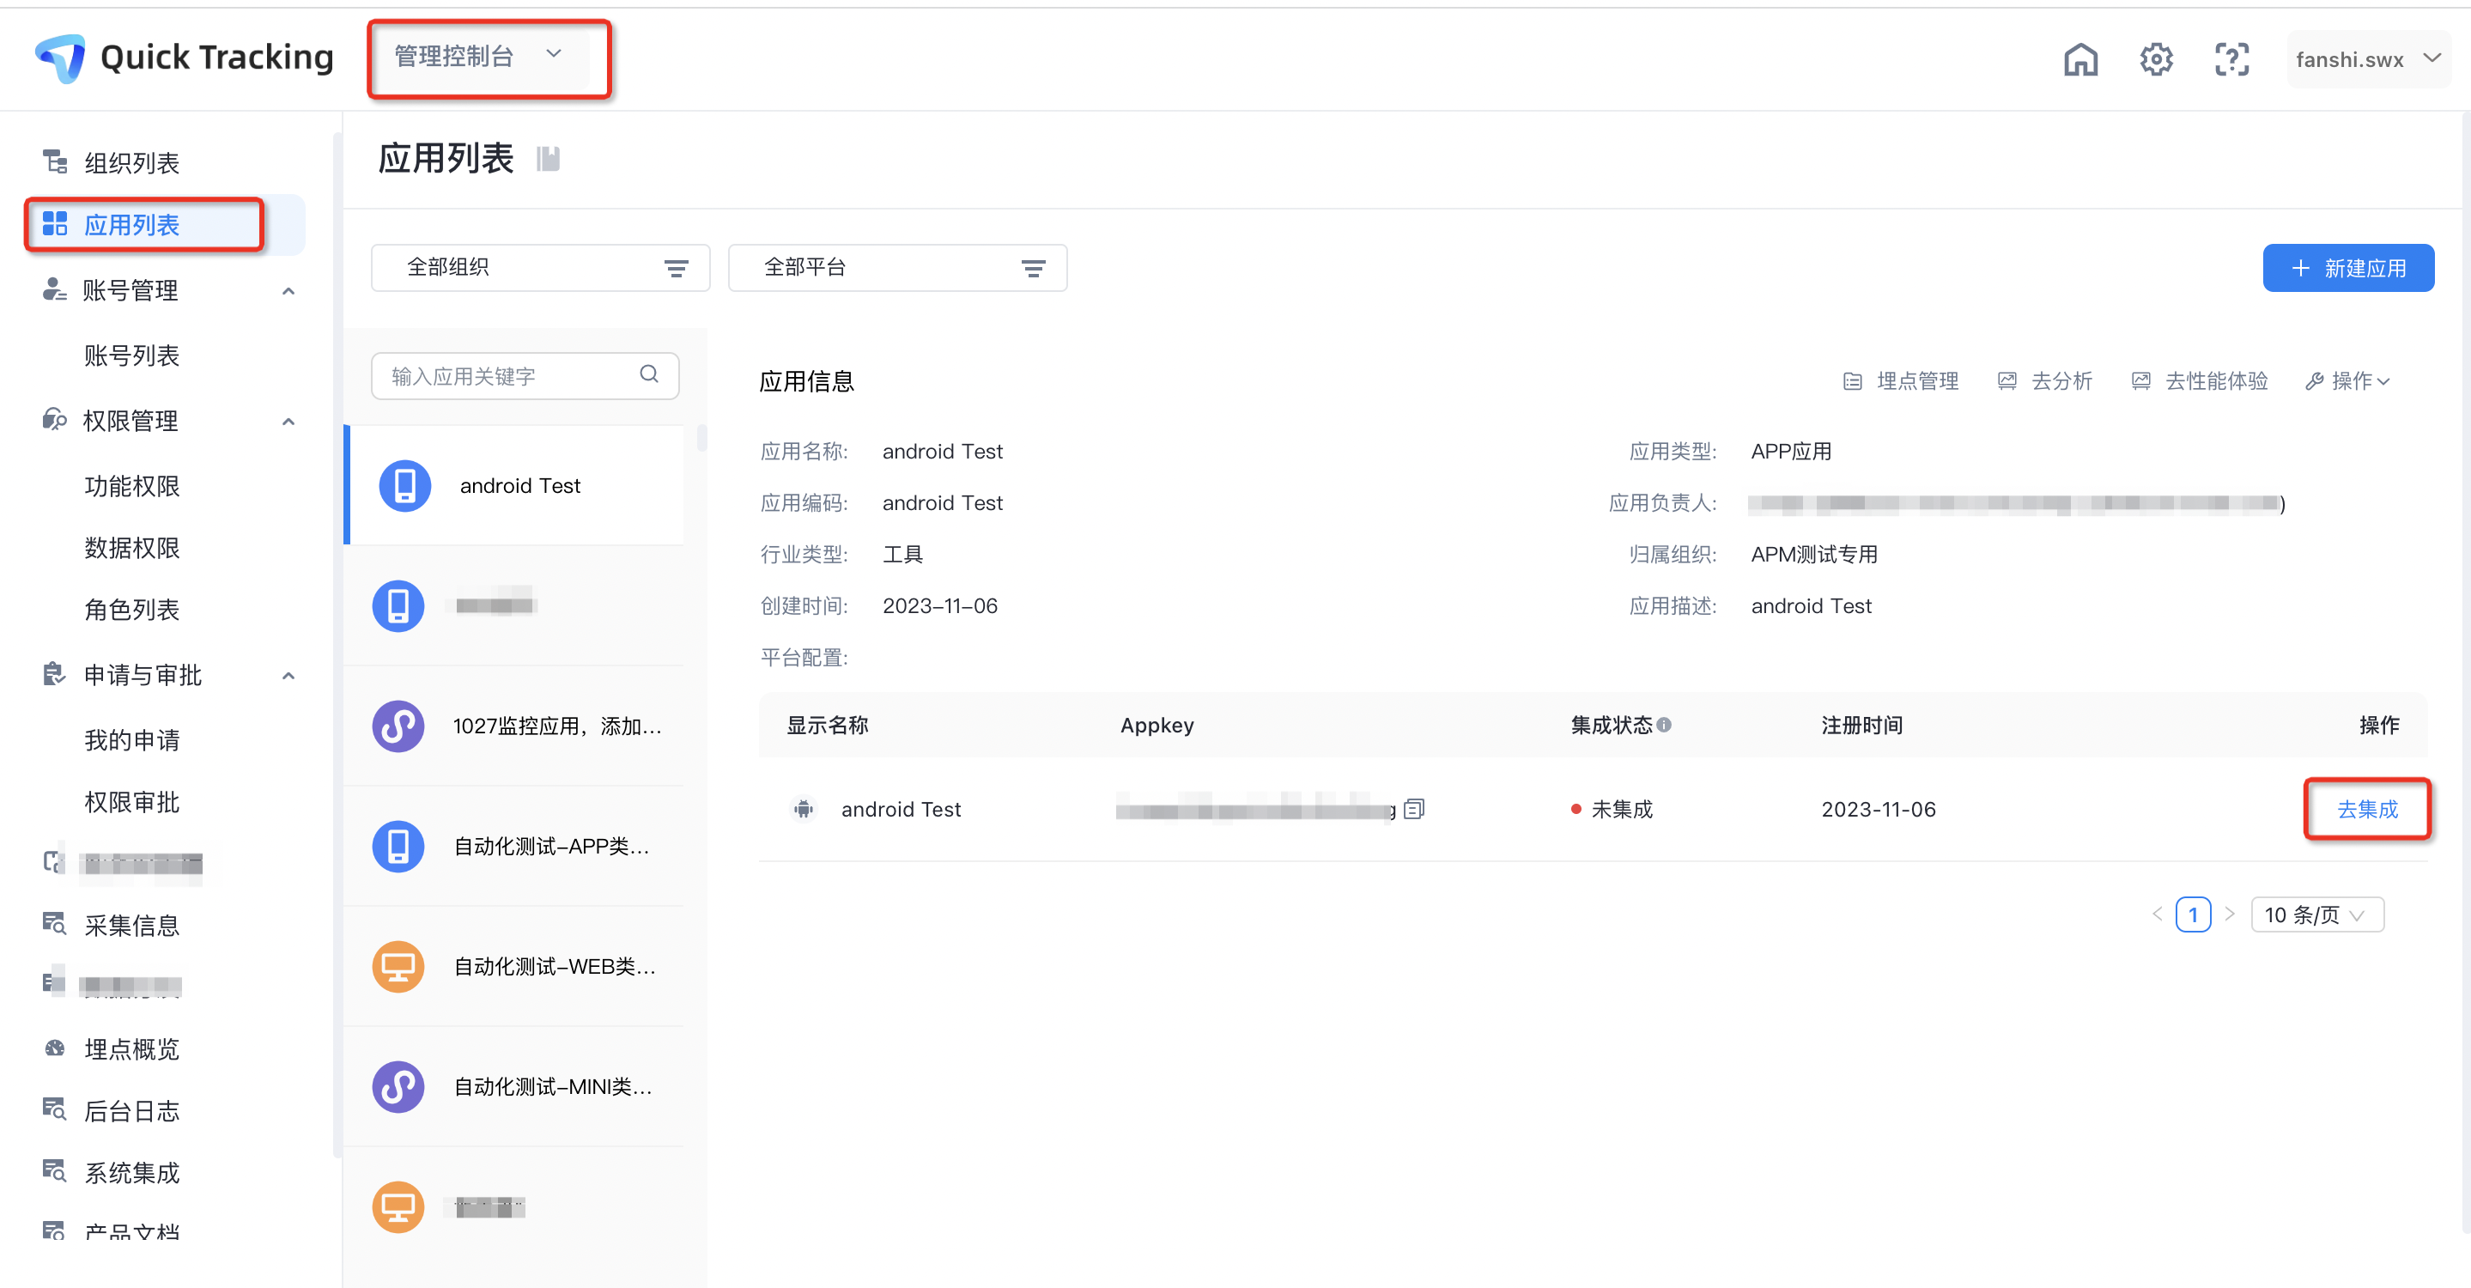Click the 新建应用 button
Screen dimensions: 2471x1288
pyautogui.click(x=2347, y=268)
